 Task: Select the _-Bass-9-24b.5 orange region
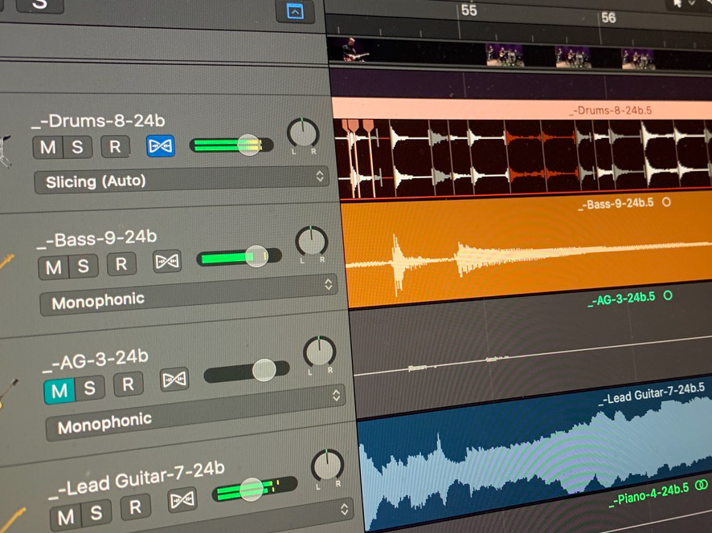tap(526, 250)
